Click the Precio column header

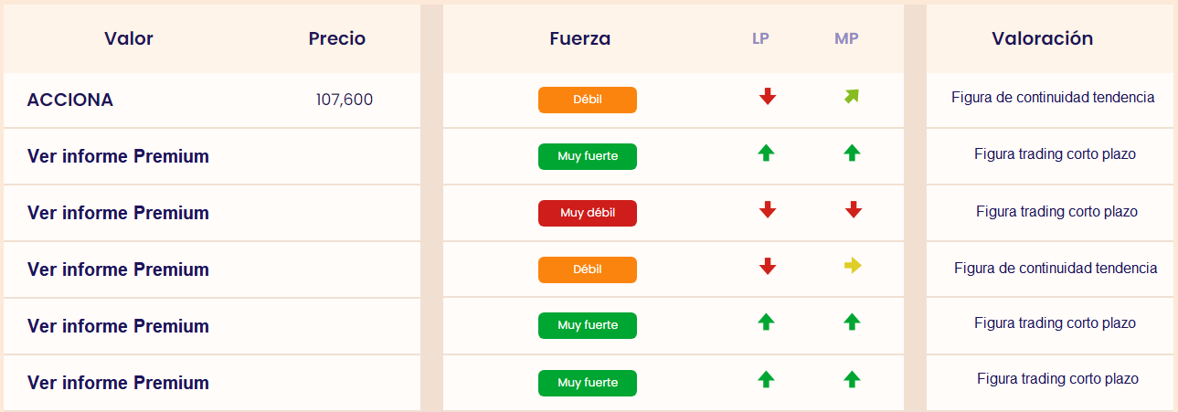[x=337, y=38]
